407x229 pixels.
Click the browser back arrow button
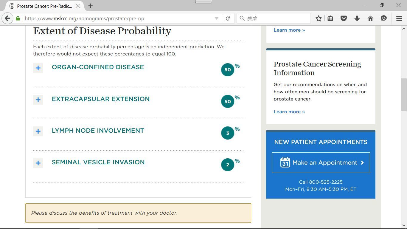pyautogui.click(x=7, y=18)
